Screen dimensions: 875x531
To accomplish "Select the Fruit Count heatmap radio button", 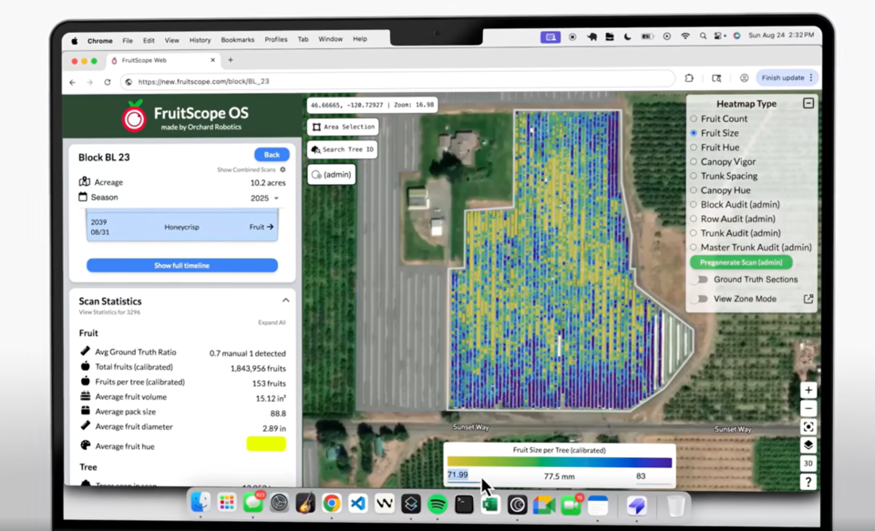I will [694, 118].
